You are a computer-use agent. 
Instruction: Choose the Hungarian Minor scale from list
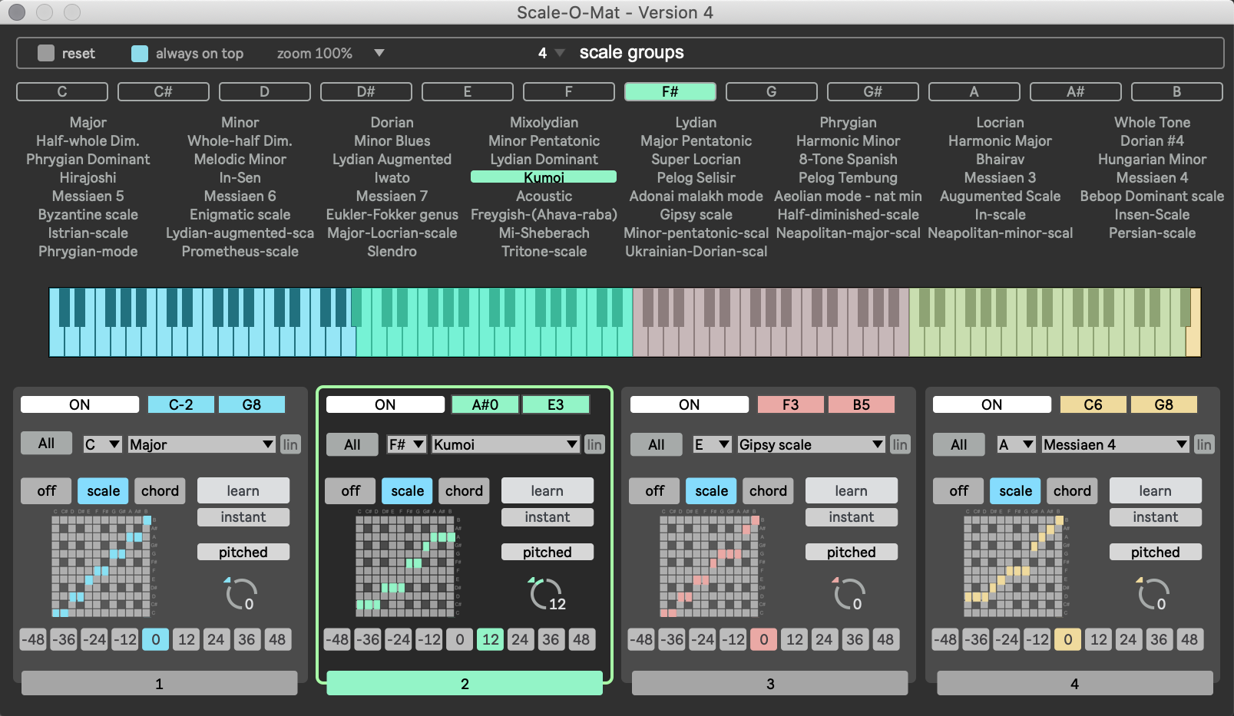(x=1152, y=159)
